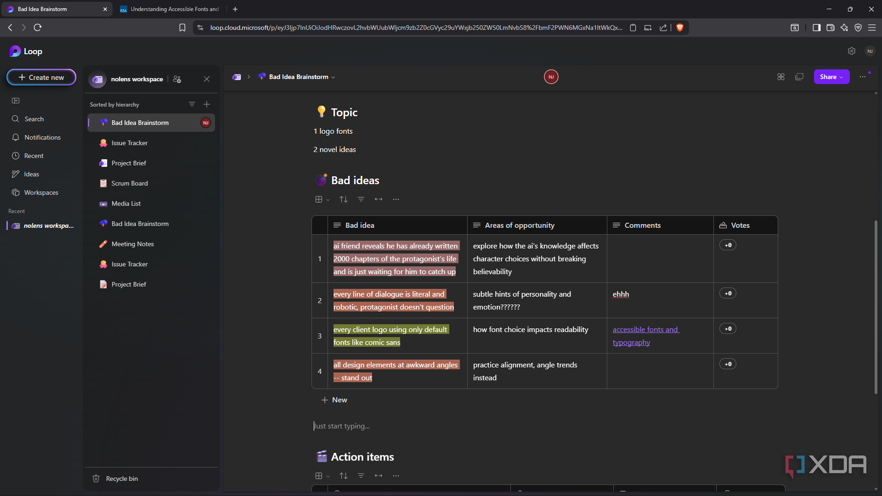This screenshot has height=496, width=882.
Task: Vote on the awkward angles idea
Action: click(728, 364)
